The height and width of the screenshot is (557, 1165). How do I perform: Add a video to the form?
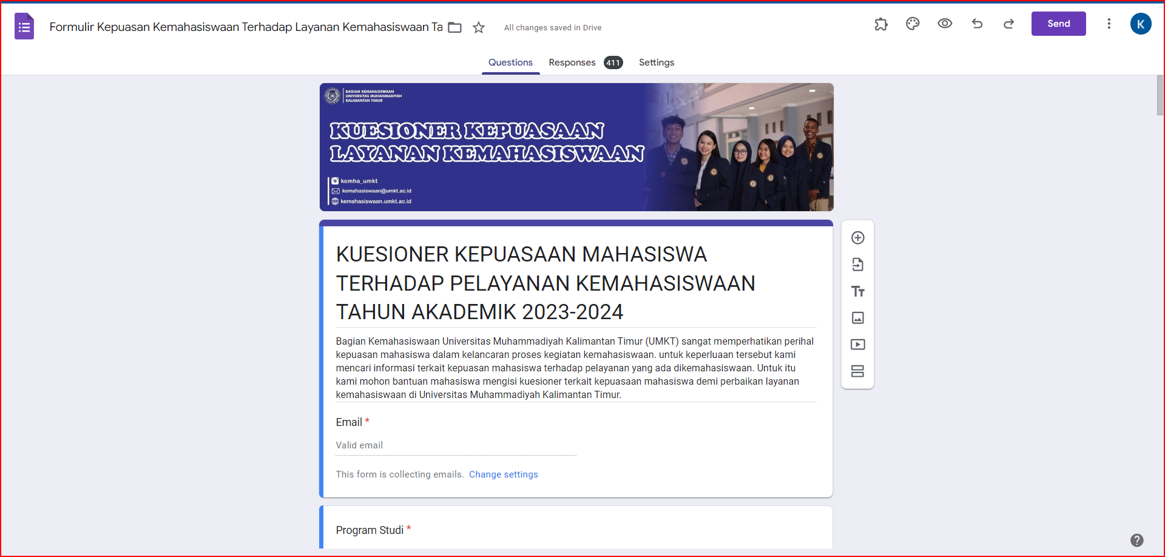click(x=857, y=345)
